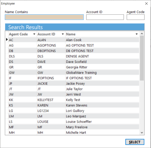Click the scroll down arrow of results list
The width and height of the screenshot is (151, 148).
[x=142, y=133]
